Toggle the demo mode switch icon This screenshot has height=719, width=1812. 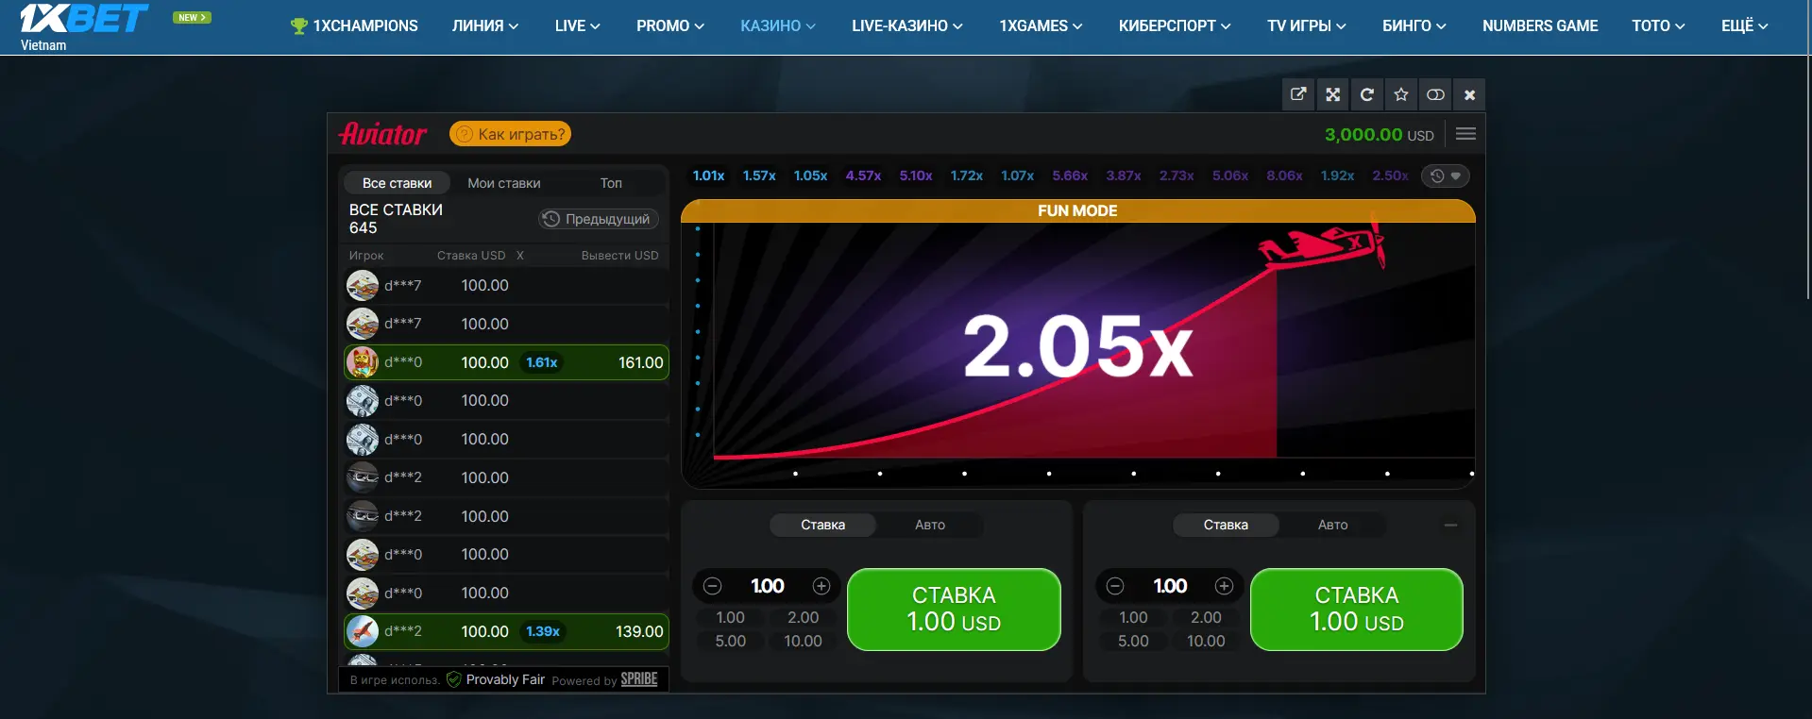click(x=1435, y=94)
